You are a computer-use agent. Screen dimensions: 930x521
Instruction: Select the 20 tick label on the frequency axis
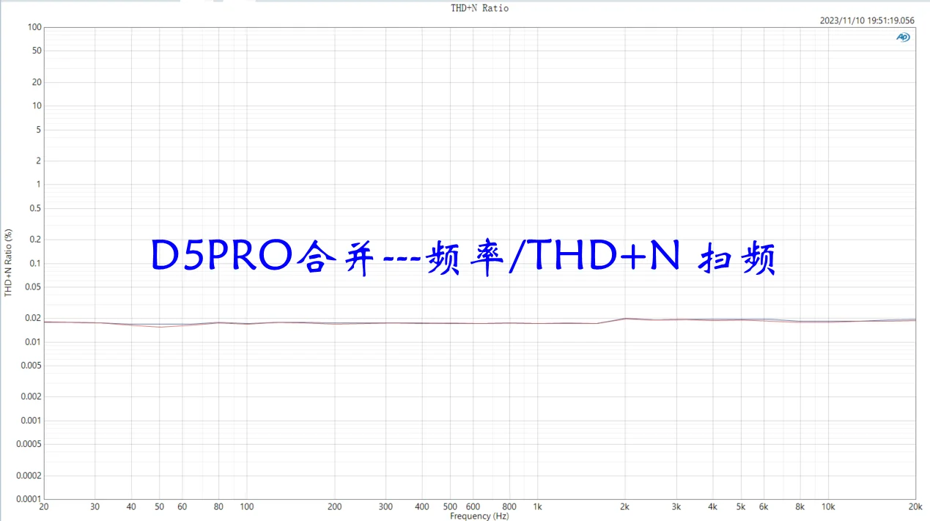[44, 507]
